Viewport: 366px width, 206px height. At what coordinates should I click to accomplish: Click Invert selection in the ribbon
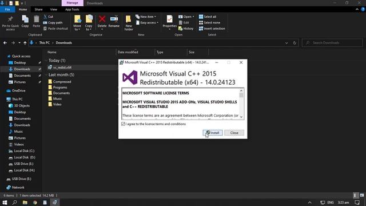click(212, 29)
